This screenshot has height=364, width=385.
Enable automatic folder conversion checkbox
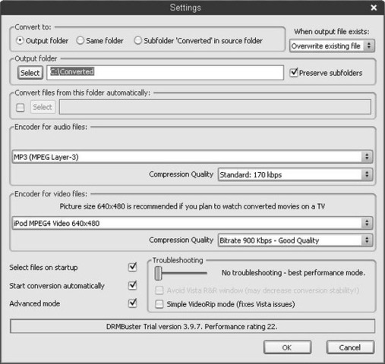[21, 107]
